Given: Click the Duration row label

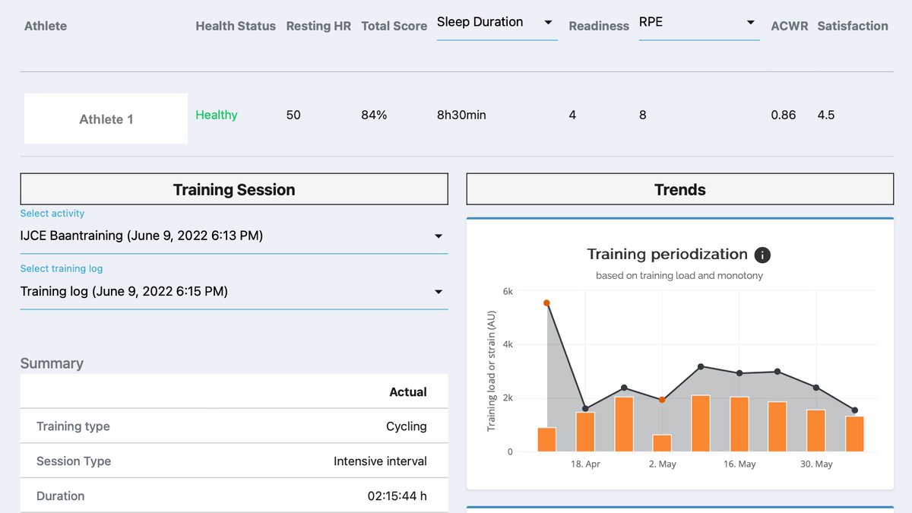Looking at the screenshot, I should 60,496.
